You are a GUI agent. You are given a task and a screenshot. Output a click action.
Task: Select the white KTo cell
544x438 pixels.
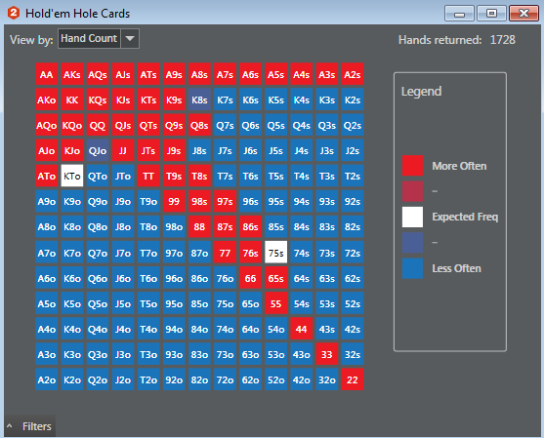[72, 176]
